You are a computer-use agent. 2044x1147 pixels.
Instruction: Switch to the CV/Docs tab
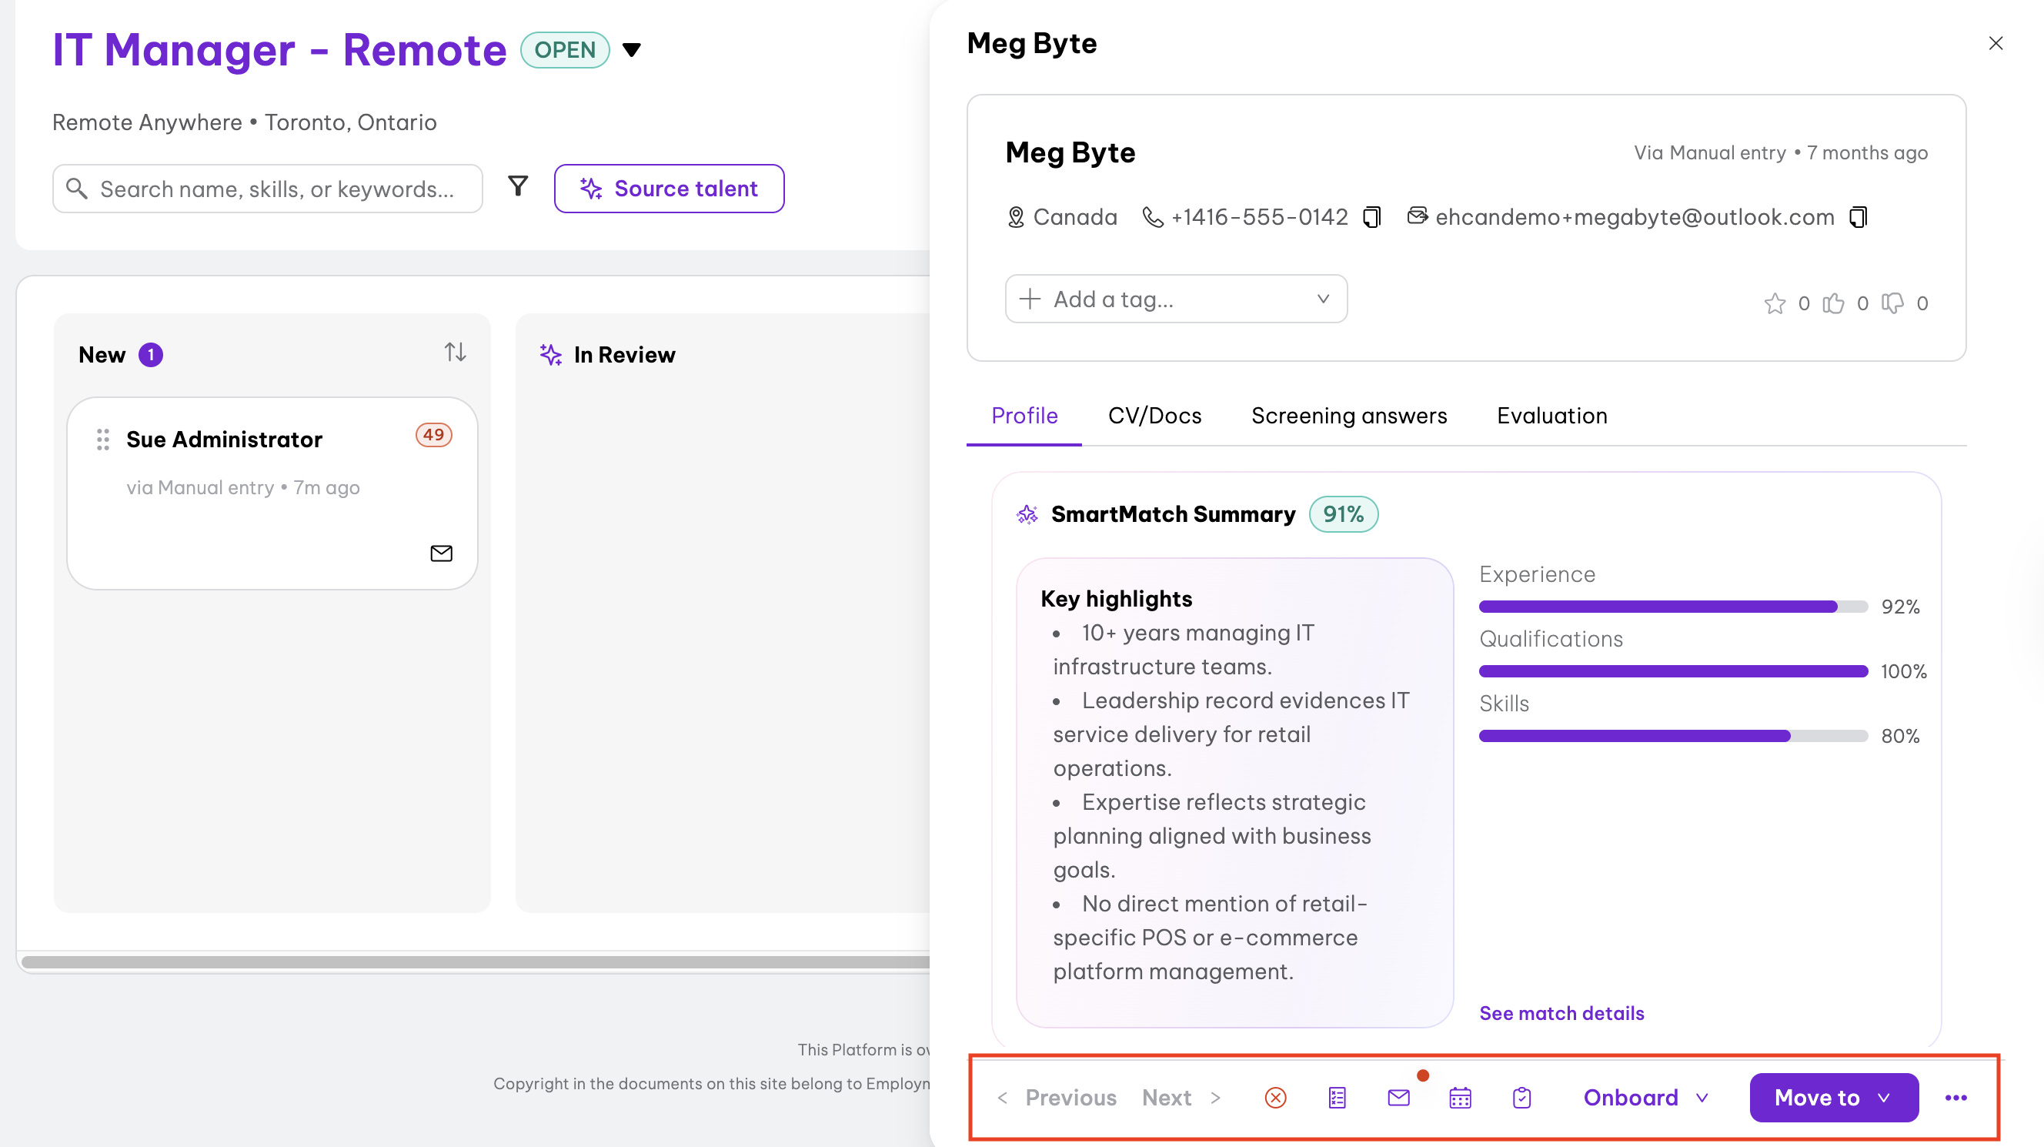tap(1154, 416)
